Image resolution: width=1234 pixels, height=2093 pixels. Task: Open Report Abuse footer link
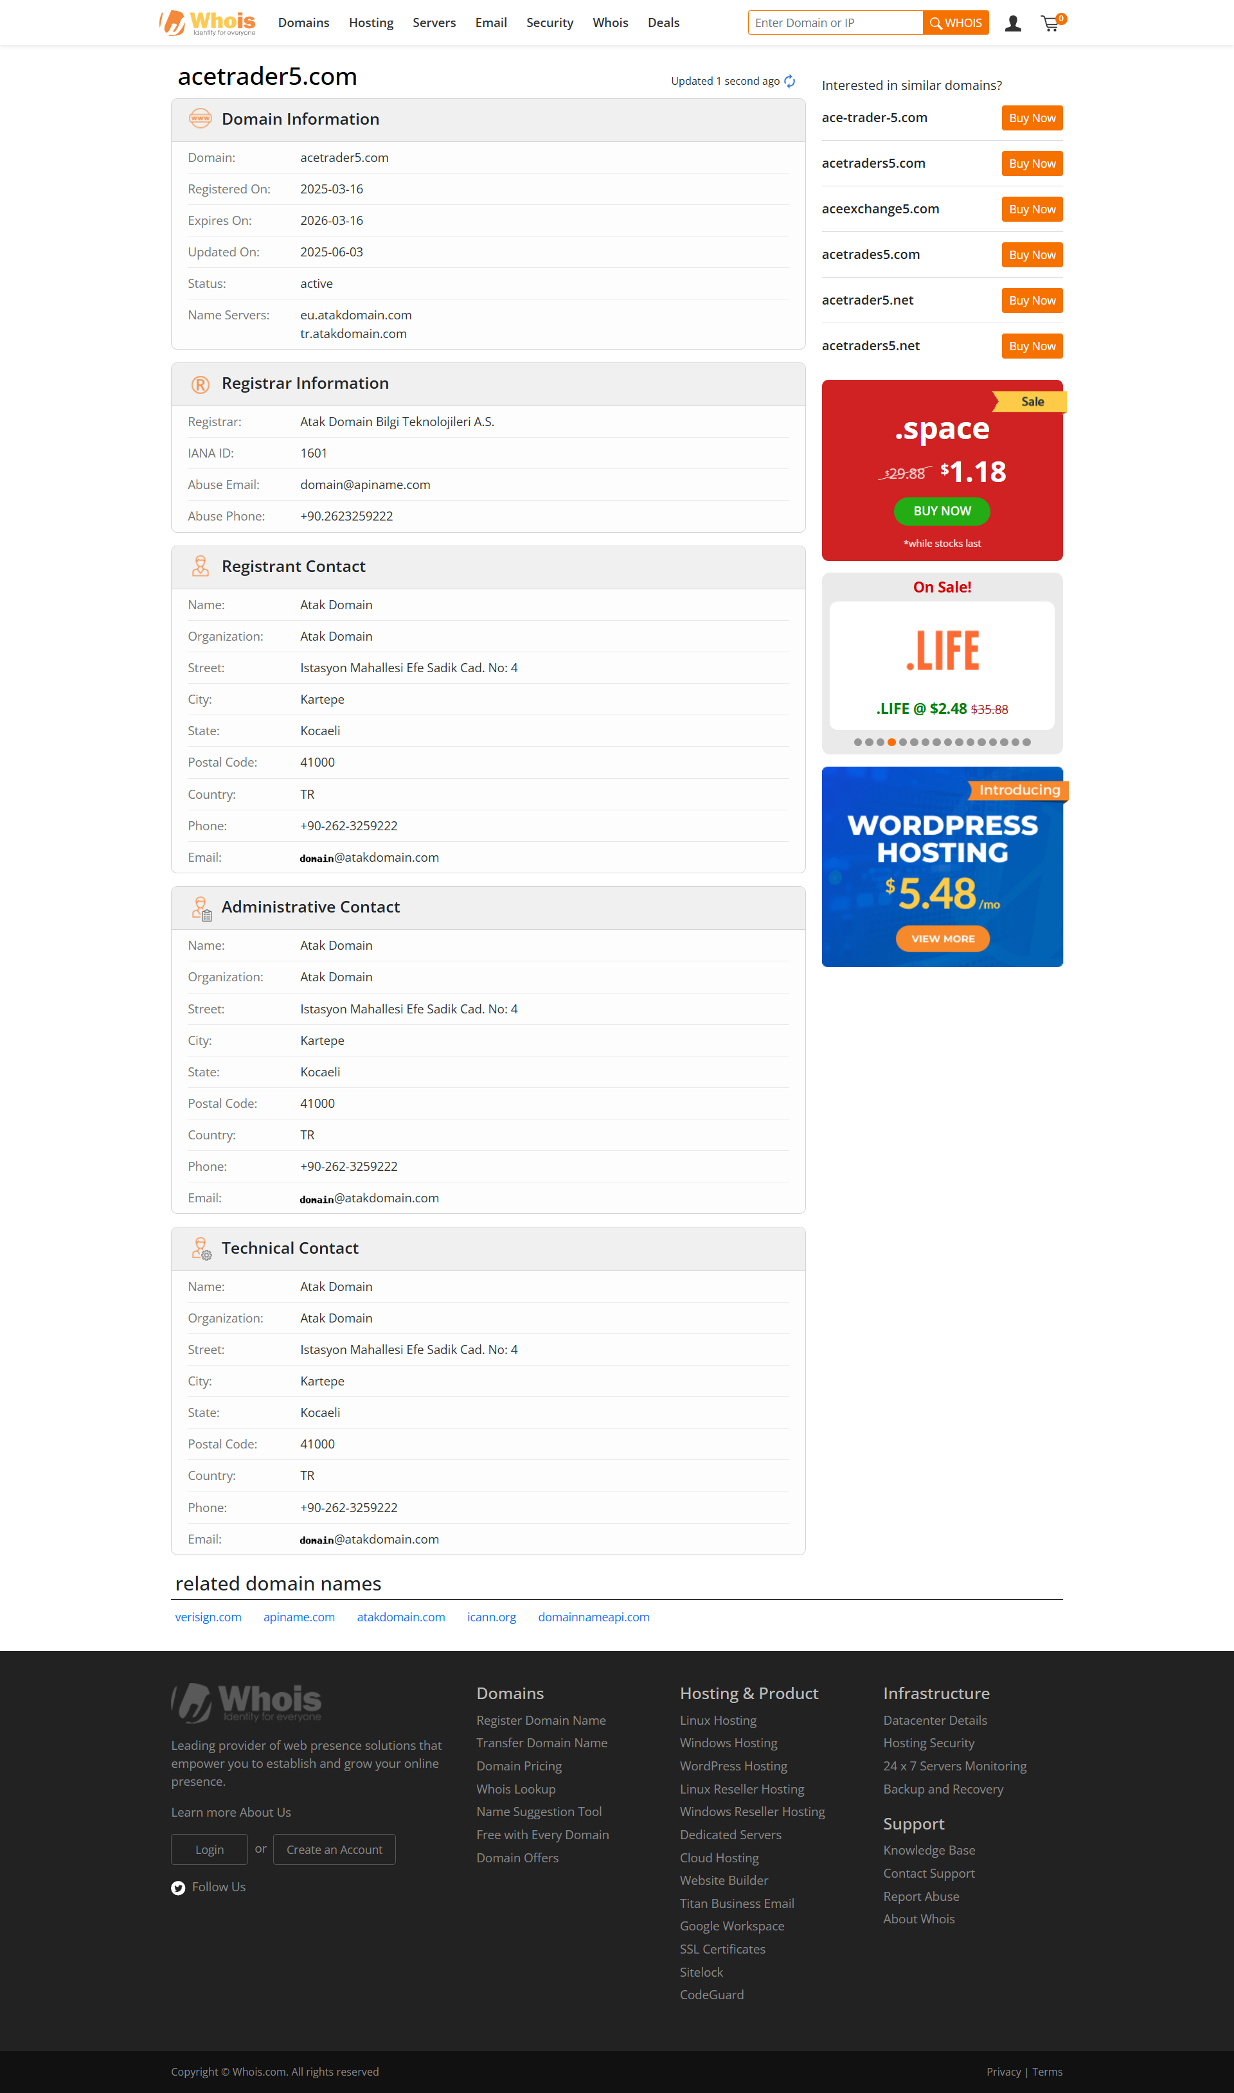click(x=922, y=1896)
